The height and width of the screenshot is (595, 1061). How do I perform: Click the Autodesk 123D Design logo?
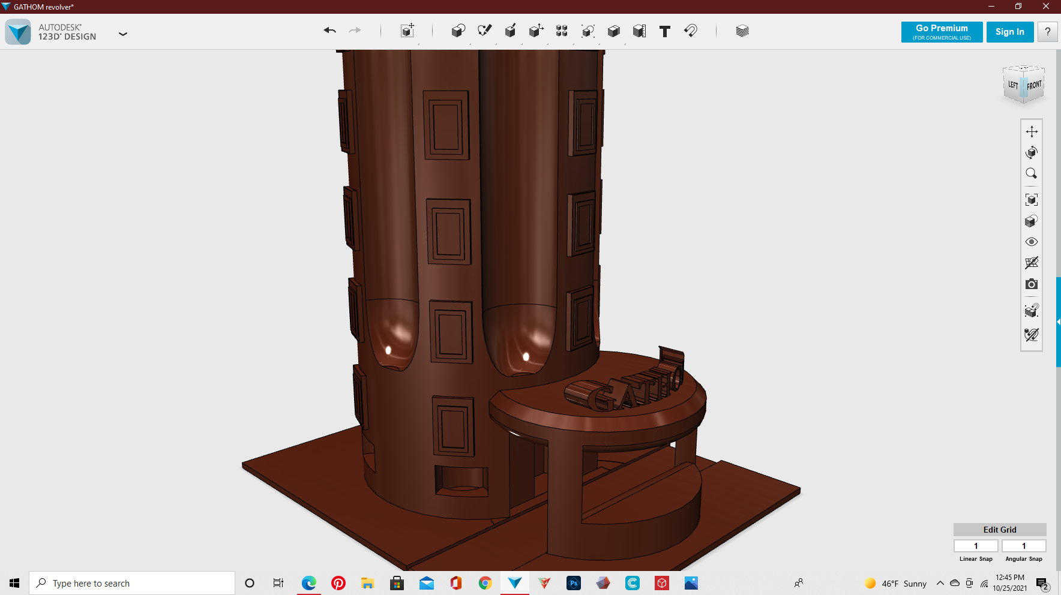pos(18,32)
